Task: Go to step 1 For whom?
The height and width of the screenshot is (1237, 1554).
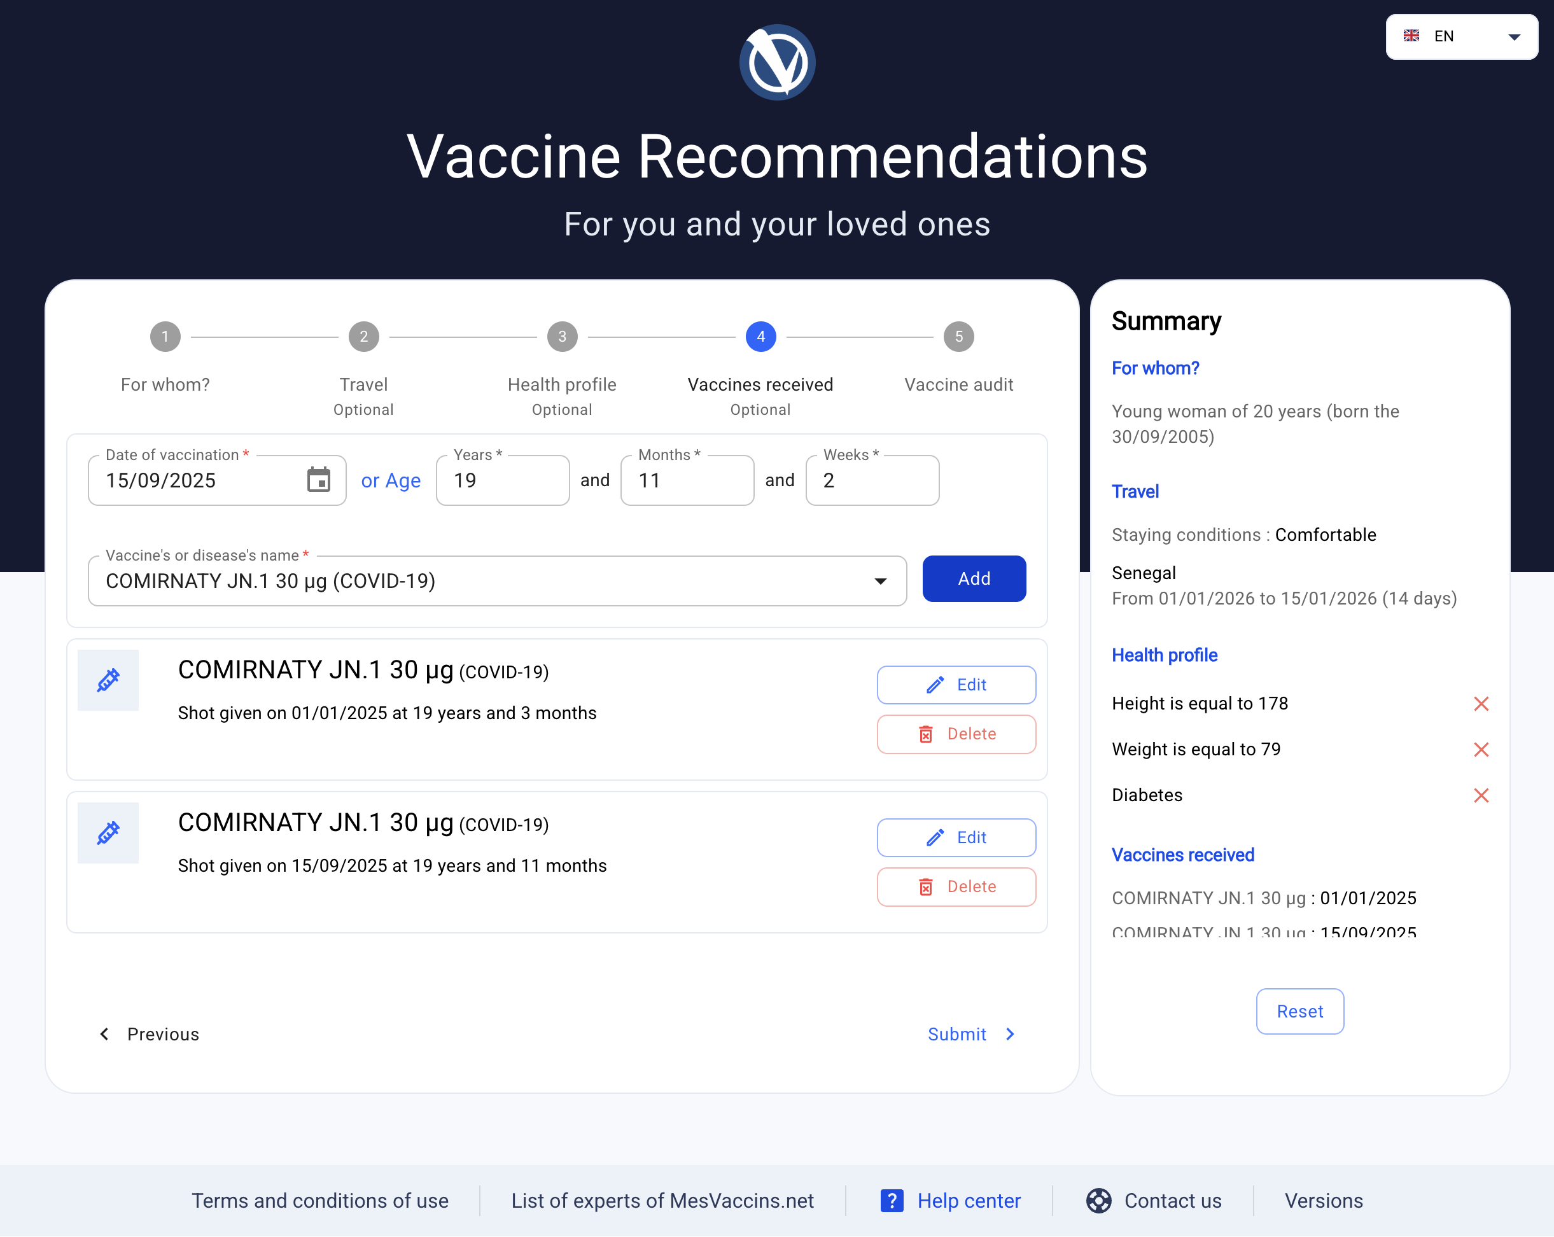Action: tap(165, 337)
